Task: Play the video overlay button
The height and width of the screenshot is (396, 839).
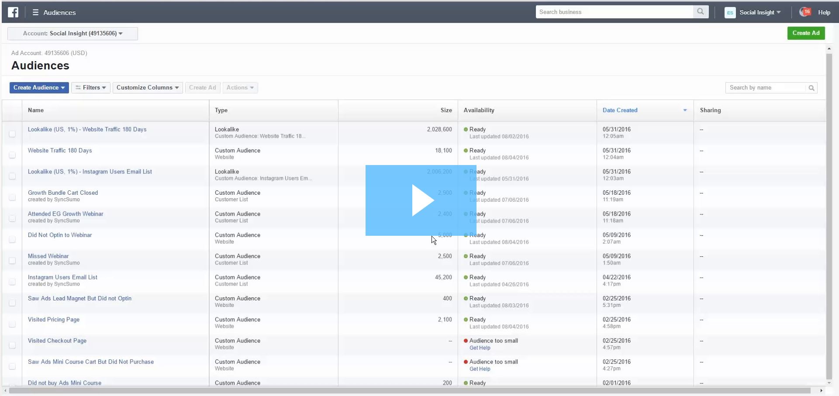Action: [421, 200]
